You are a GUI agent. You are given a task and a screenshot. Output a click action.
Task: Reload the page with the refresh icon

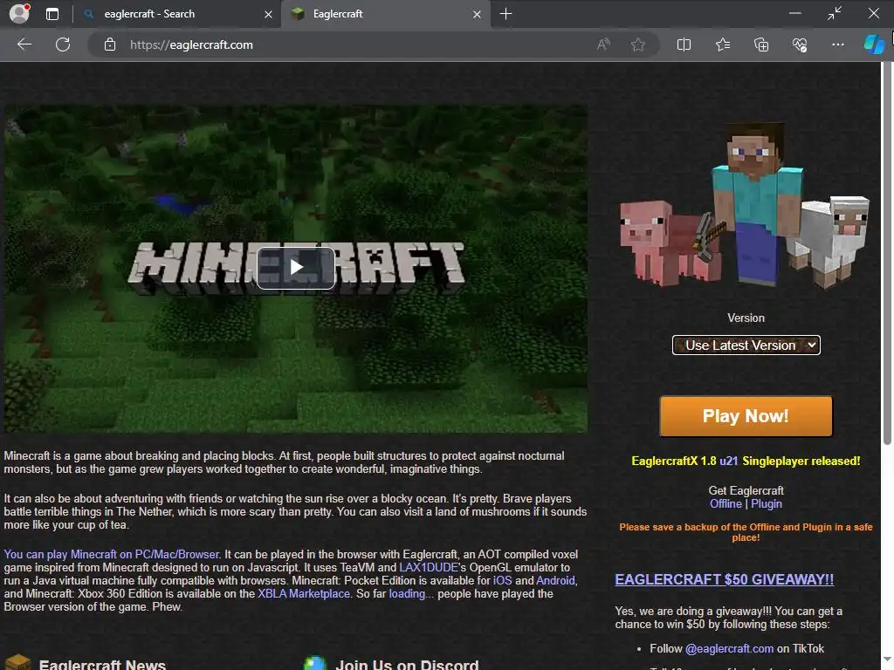click(x=63, y=44)
